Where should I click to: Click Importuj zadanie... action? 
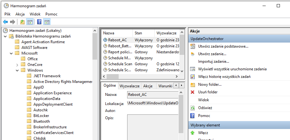(x=214, y=61)
